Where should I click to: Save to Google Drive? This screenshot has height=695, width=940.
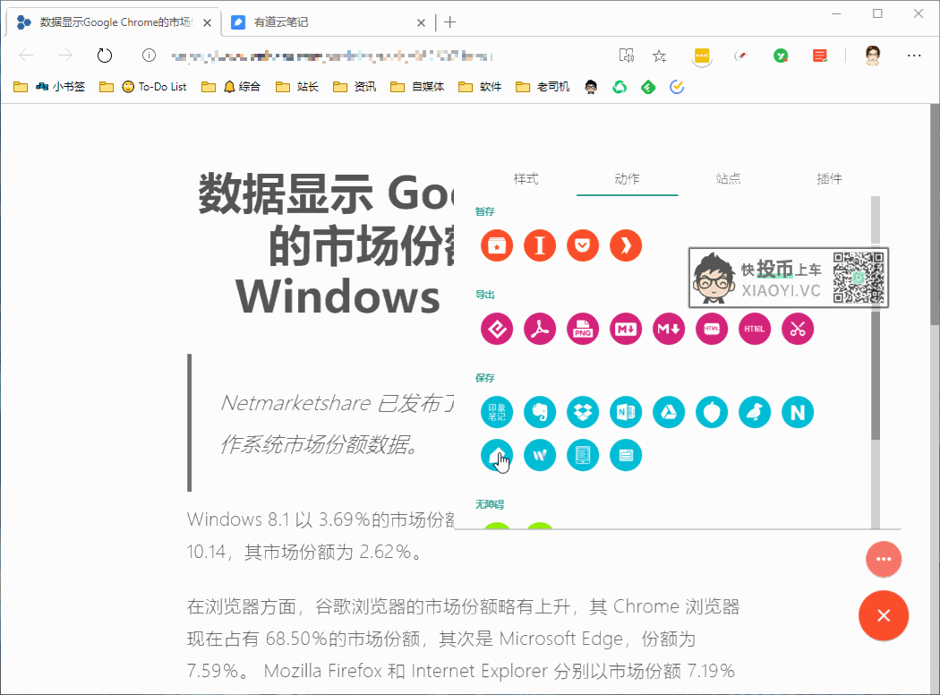coord(669,413)
